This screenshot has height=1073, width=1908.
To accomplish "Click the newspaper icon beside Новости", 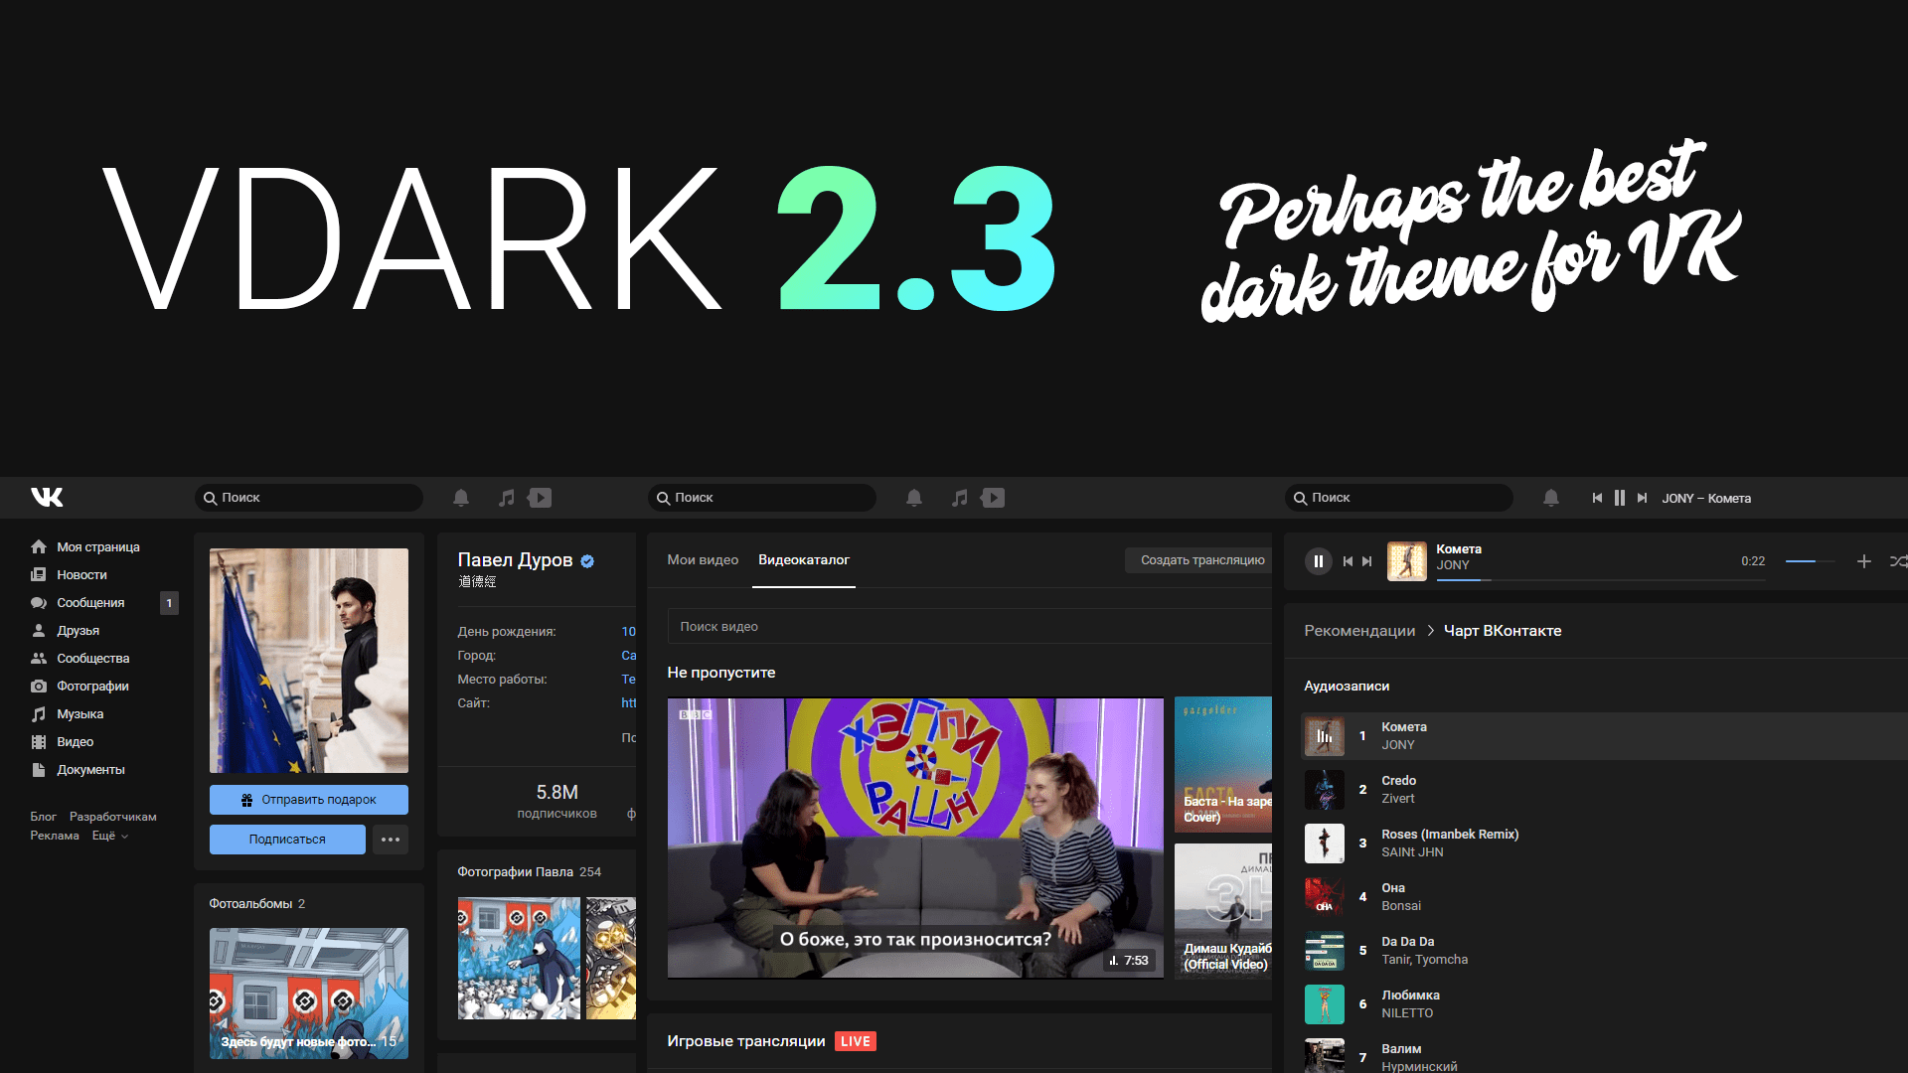I will pyautogui.click(x=39, y=574).
